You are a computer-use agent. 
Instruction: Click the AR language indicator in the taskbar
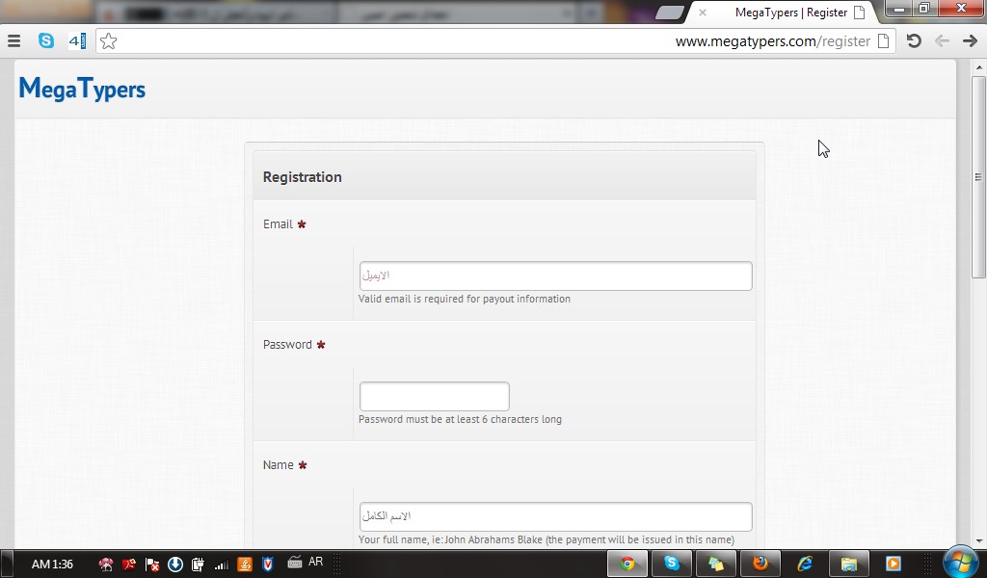click(315, 562)
